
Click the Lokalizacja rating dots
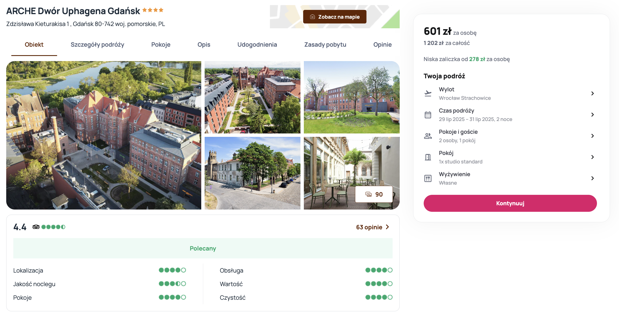tap(172, 270)
